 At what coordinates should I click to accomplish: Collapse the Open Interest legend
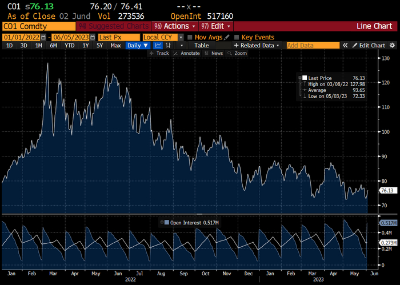162,222
